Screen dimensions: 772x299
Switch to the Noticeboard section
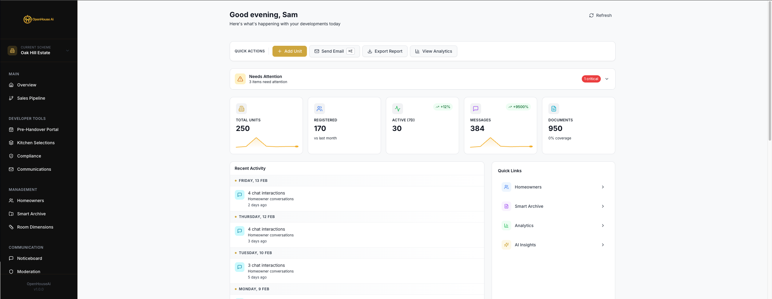click(x=29, y=258)
